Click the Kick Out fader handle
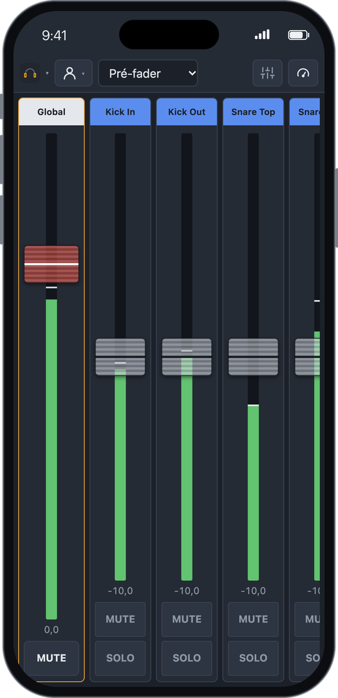Screen dimensions: 338x698 pyautogui.click(x=187, y=357)
